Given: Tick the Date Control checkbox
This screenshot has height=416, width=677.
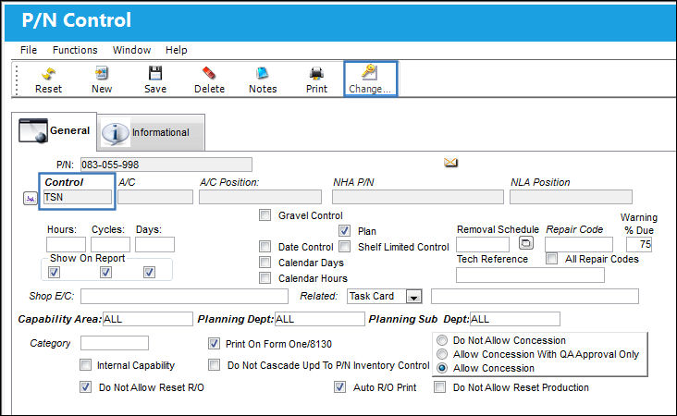Looking at the screenshot, I should click(x=265, y=247).
